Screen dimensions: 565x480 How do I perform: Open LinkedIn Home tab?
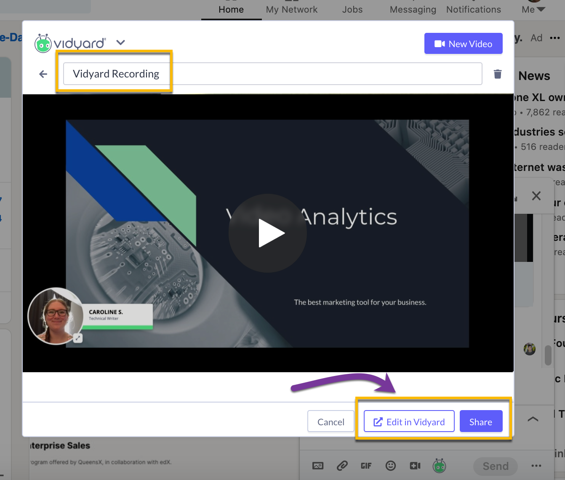coord(231,9)
